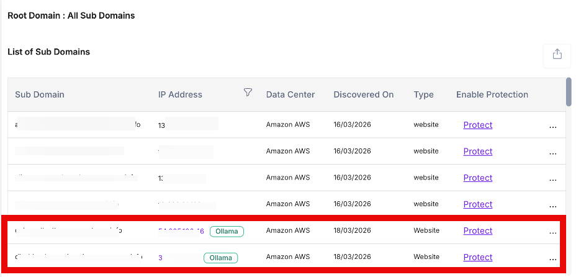This screenshot has height=277, width=581.
Task: Click the Ollama tag in the last row
Action: 220,258
